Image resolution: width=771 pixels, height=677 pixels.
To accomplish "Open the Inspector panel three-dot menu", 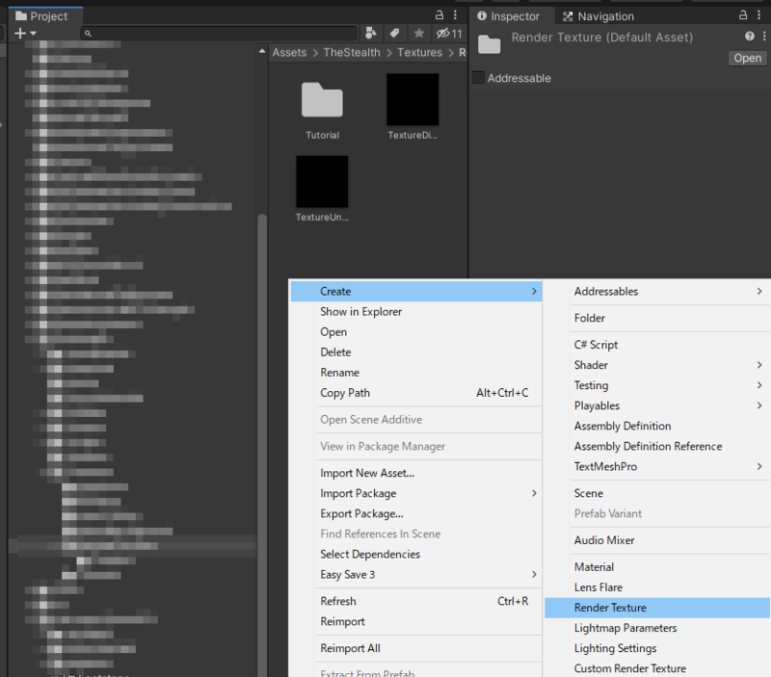I will pyautogui.click(x=759, y=14).
